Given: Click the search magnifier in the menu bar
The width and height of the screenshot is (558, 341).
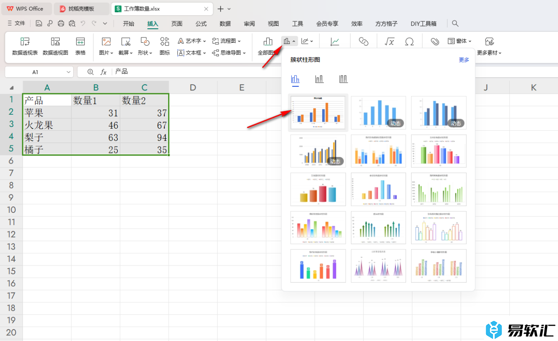Looking at the screenshot, I should [455, 24].
